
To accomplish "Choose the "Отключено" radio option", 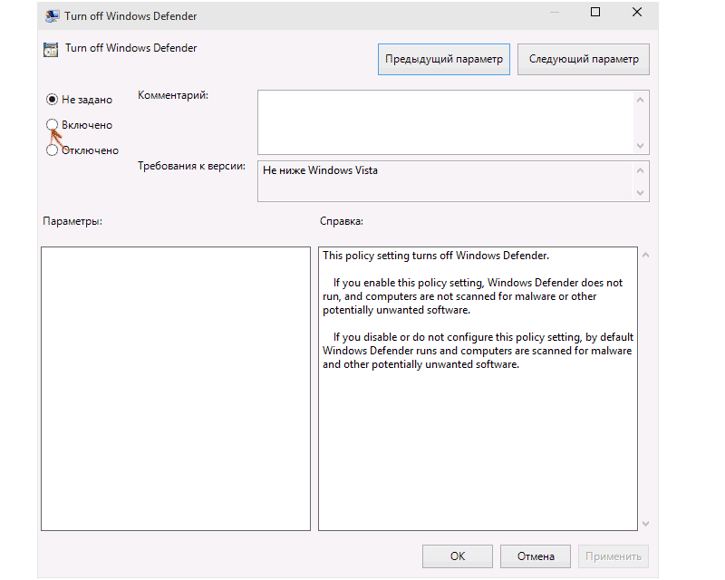I will [52, 150].
